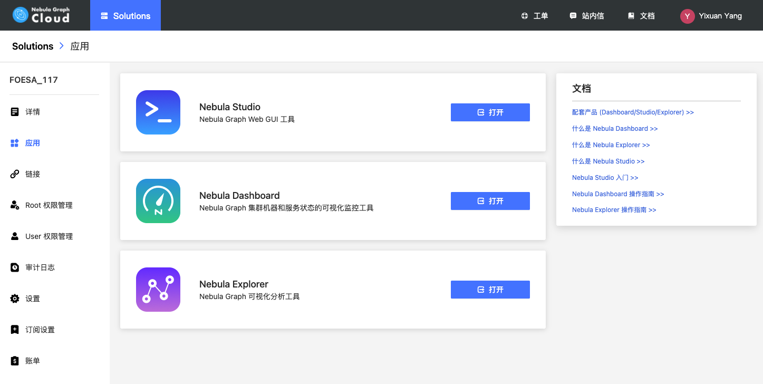Click the Nebula Graph Cloud logo
Screen dimensions: 763x384
coord(41,15)
